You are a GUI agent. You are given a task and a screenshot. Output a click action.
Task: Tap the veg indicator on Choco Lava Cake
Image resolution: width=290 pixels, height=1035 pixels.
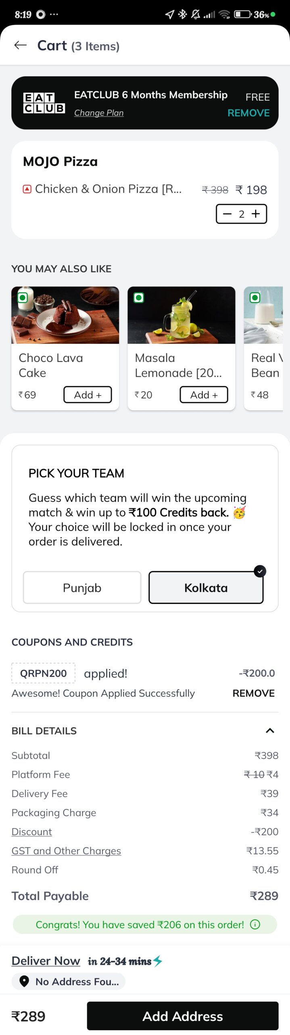(23, 298)
